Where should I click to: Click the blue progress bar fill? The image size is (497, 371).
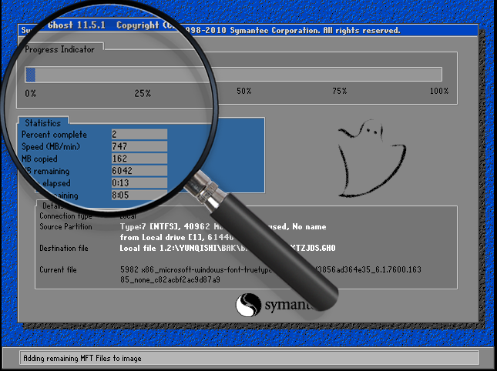[30, 75]
